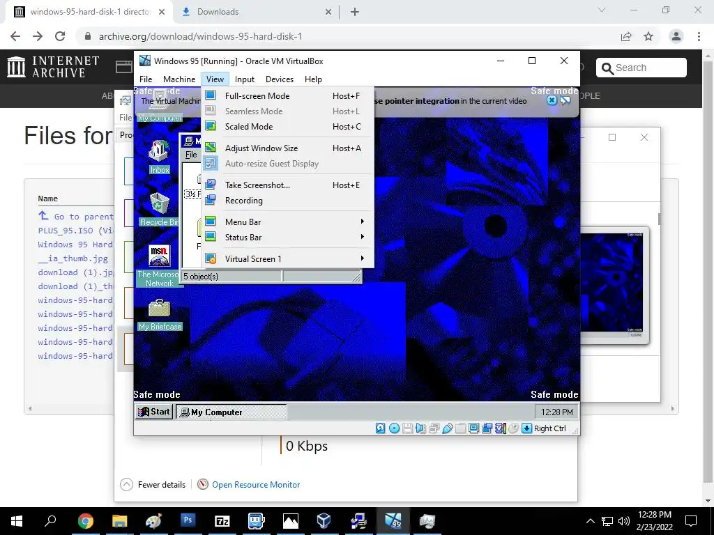714x535 pixels.
Task: Click the Windows 95 clock showing 12:28 PM
Action: click(556, 412)
